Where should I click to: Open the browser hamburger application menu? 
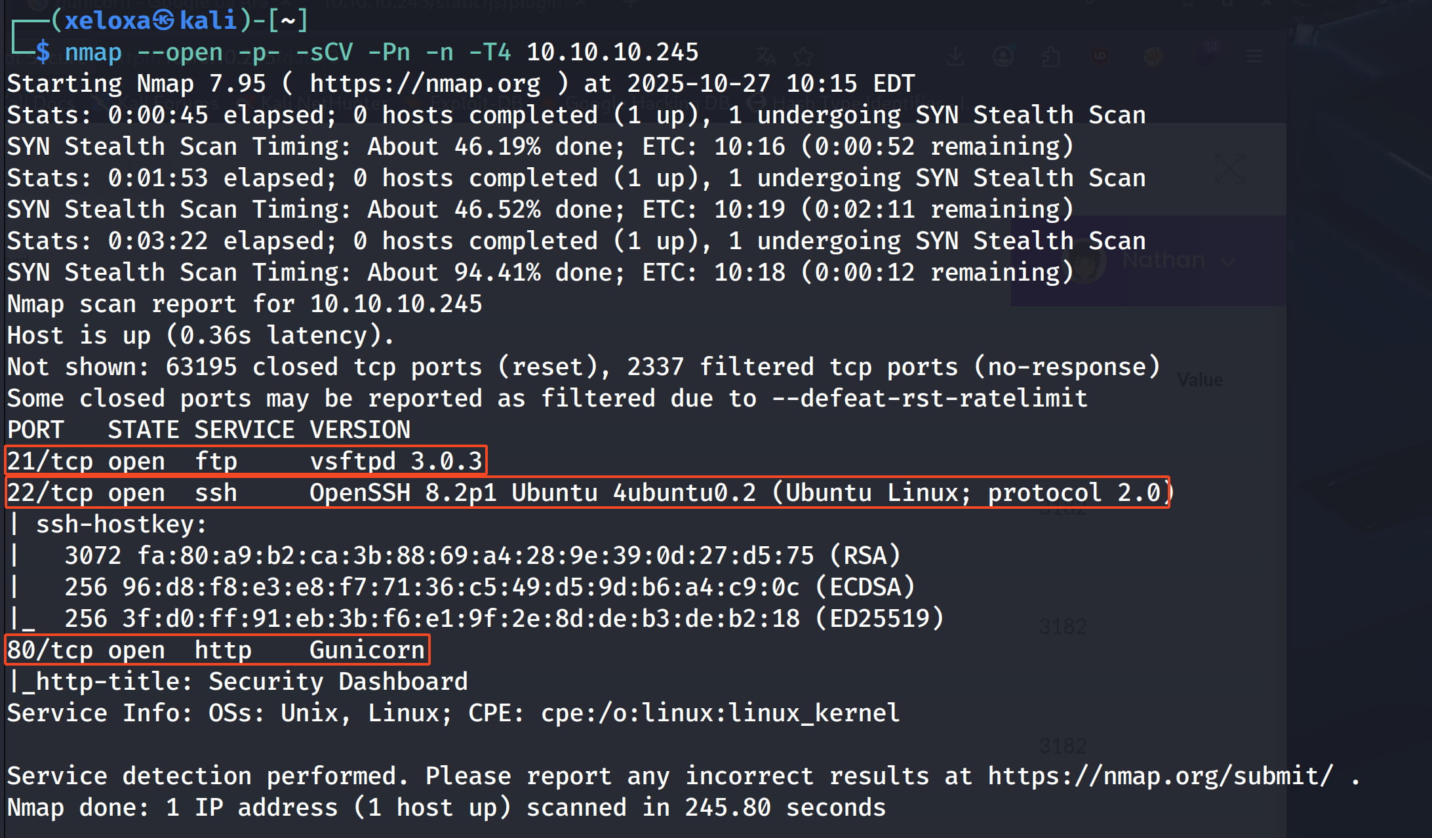coord(1255,57)
